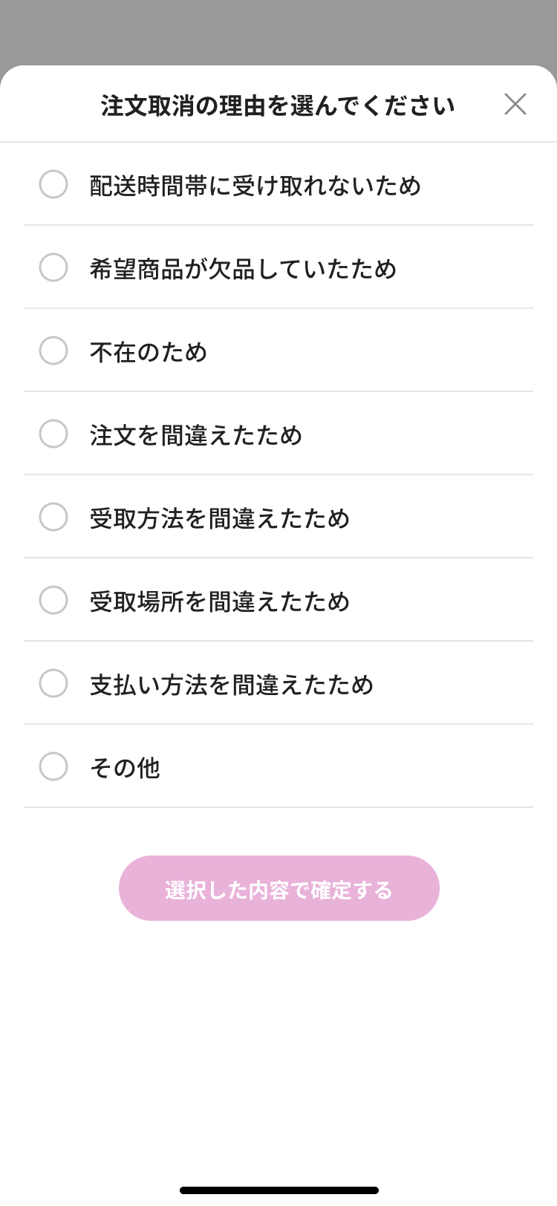Screen dimensions: 557x1206
Task: Tap the その他 label text
Action: point(125,768)
